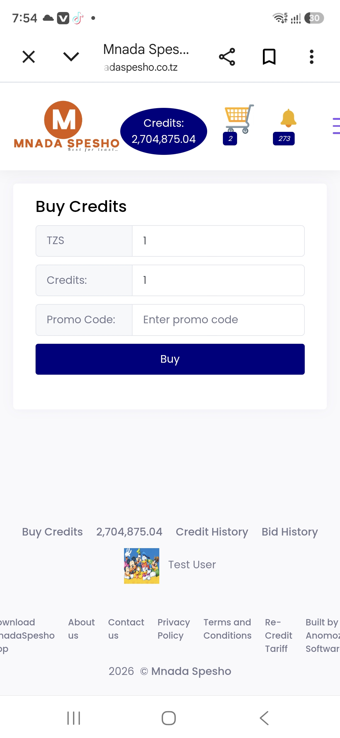Open the hamburger menu
This screenshot has height=738, width=340.
336,126
